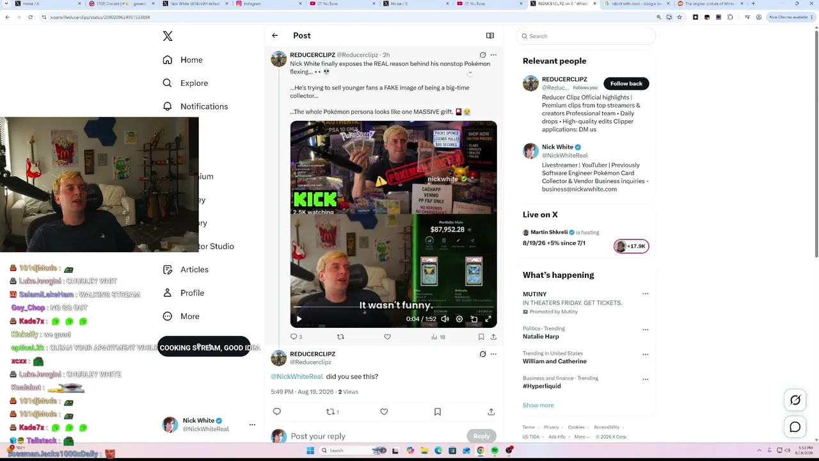Open the REDUCERCLIPZ avatar on first post
Viewport: 819px width, 461px height.
pyautogui.click(x=279, y=60)
